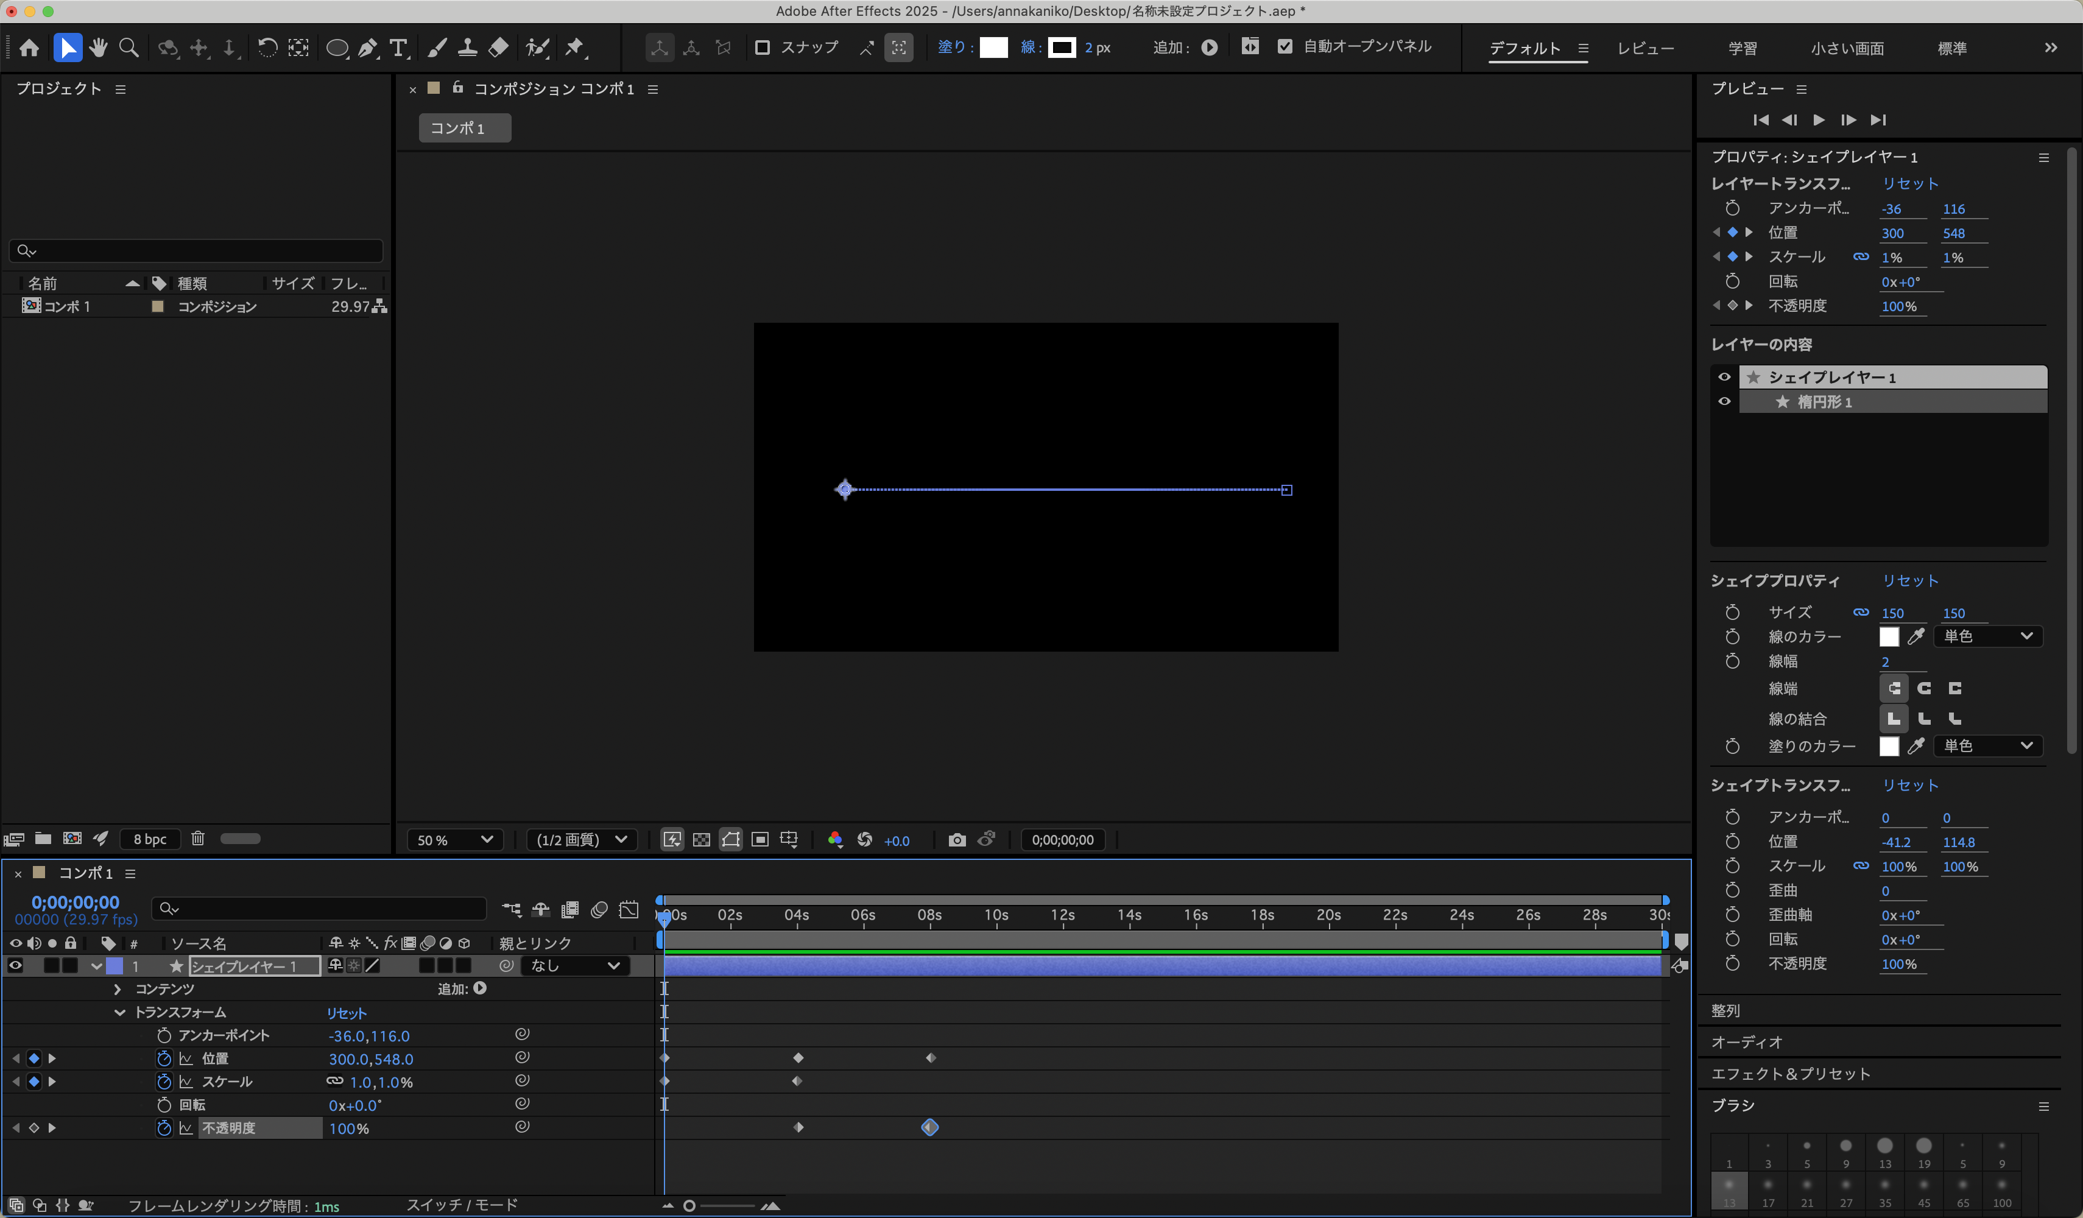Jump to first frame in Preview panel

[1761, 120]
